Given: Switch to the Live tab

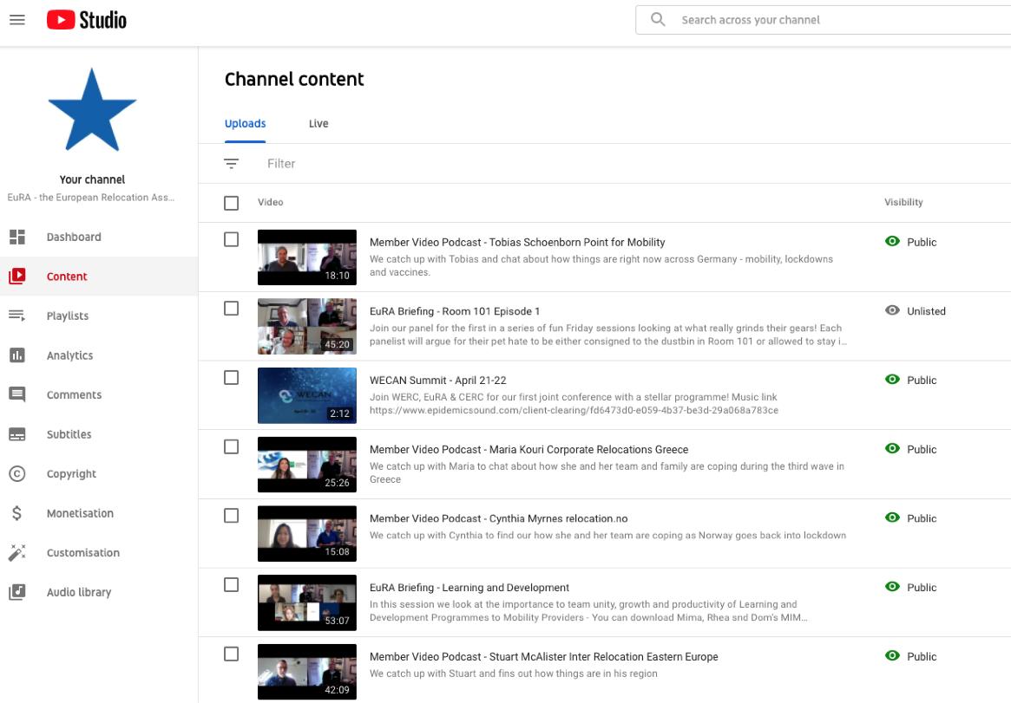Looking at the screenshot, I should click(x=318, y=124).
